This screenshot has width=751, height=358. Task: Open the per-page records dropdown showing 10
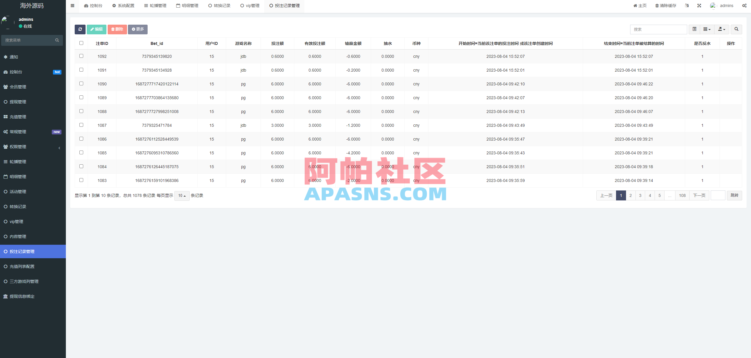(182, 195)
